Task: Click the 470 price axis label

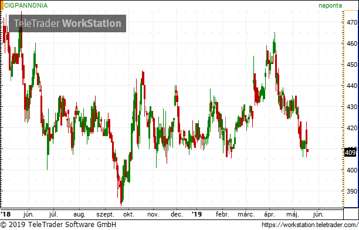Action: [x=352, y=22]
